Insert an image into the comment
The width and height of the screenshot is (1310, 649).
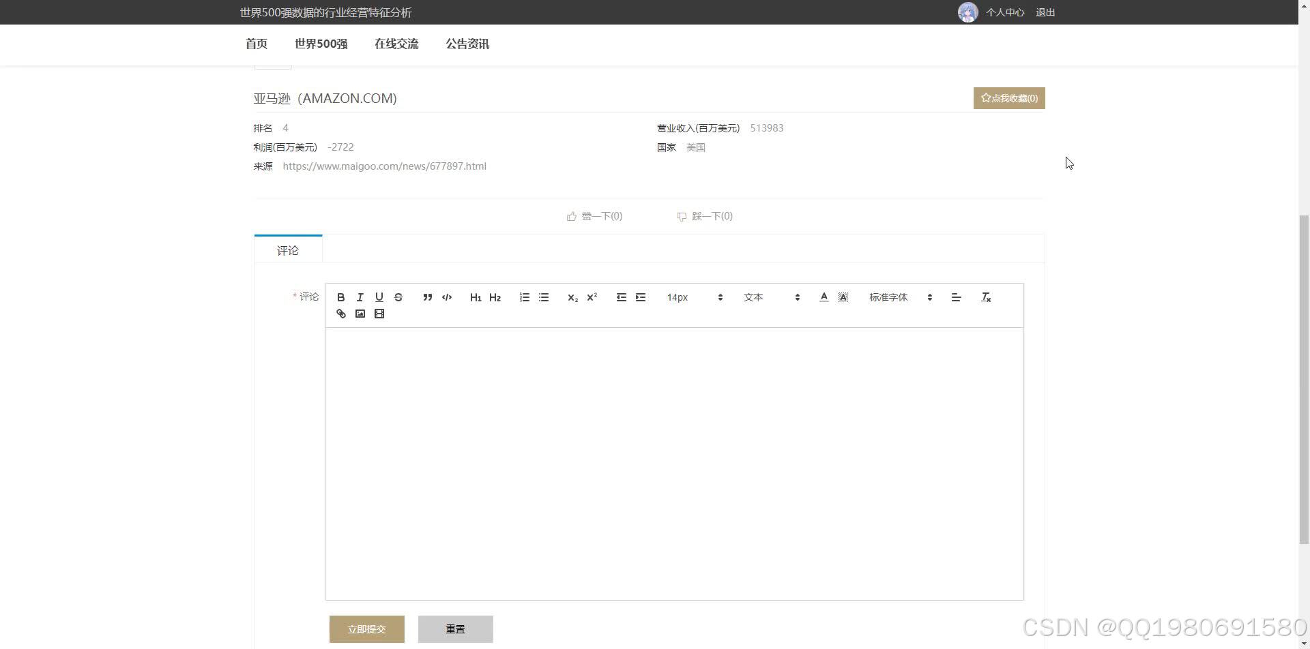coord(360,314)
